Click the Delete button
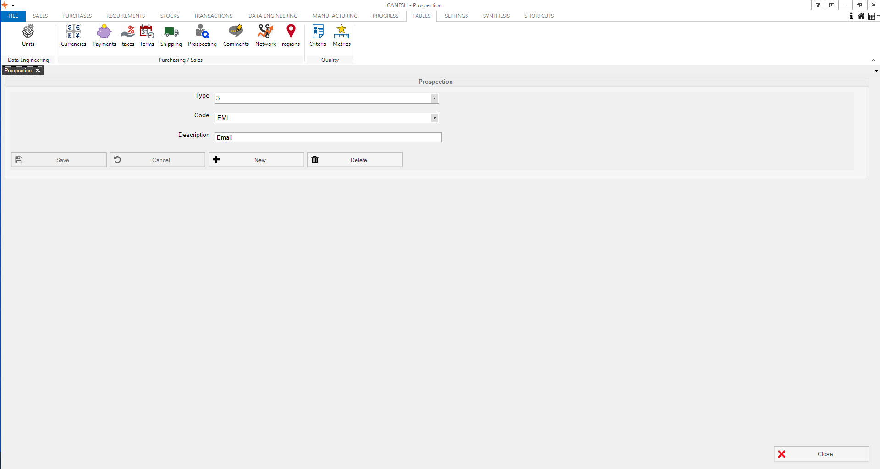 [355, 160]
